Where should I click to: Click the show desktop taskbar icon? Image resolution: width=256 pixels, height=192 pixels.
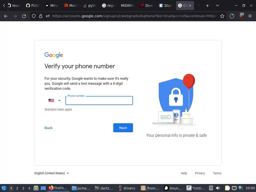click(x=43, y=188)
